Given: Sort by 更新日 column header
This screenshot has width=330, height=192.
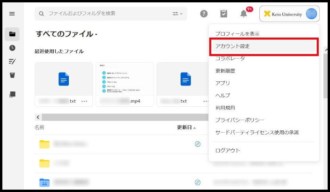Looking at the screenshot, I should 185,128.
